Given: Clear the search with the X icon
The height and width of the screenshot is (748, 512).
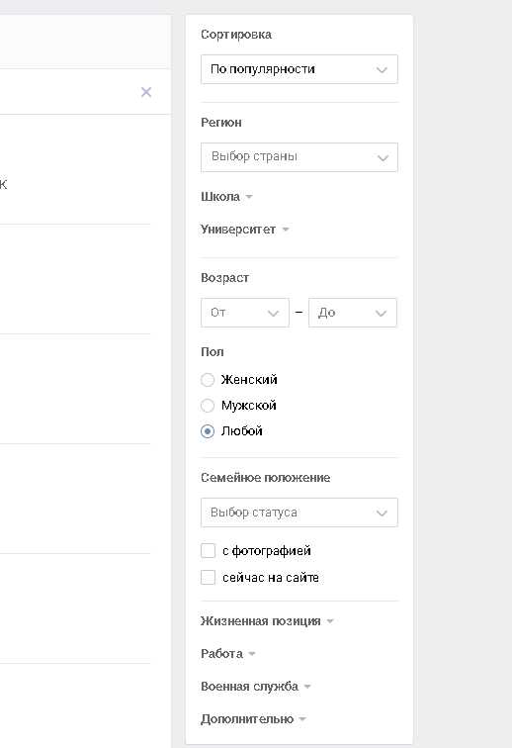Looking at the screenshot, I should [x=146, y=92].
